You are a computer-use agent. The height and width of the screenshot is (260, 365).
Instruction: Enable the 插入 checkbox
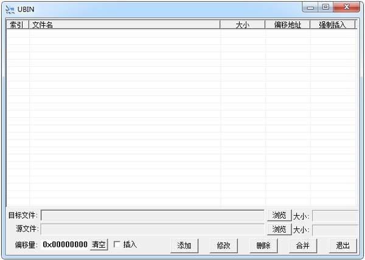click(117, 244)
